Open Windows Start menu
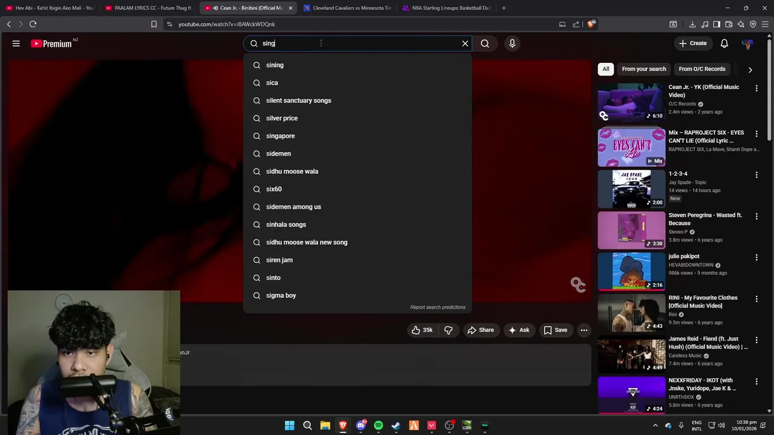Screen dimensions: 774x435 [290, 425]
